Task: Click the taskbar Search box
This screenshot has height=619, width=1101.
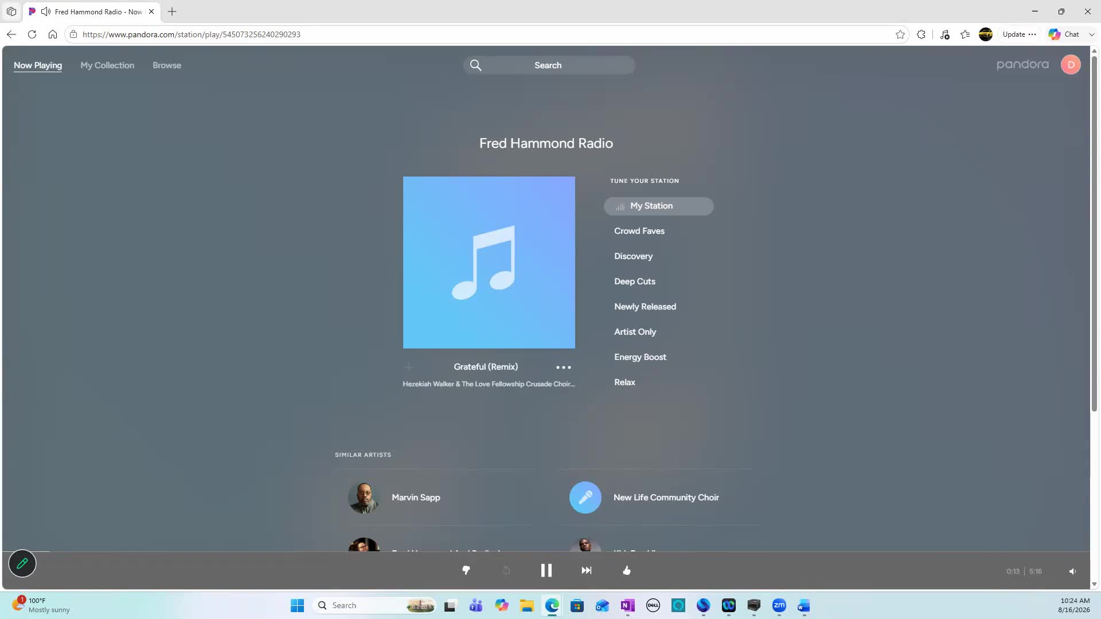Action: click(375, 605)
